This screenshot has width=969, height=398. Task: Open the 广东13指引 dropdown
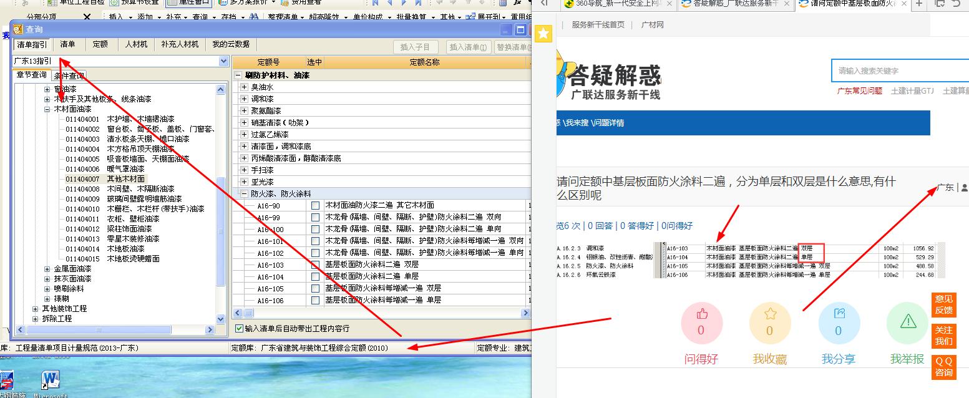tap(223, 61)
